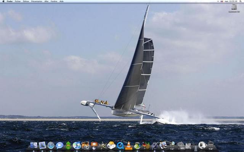This screenshot has width=244, height=152.
Task: Launch VLC traffic cone in Dock
Action: (x=129, y=146)
